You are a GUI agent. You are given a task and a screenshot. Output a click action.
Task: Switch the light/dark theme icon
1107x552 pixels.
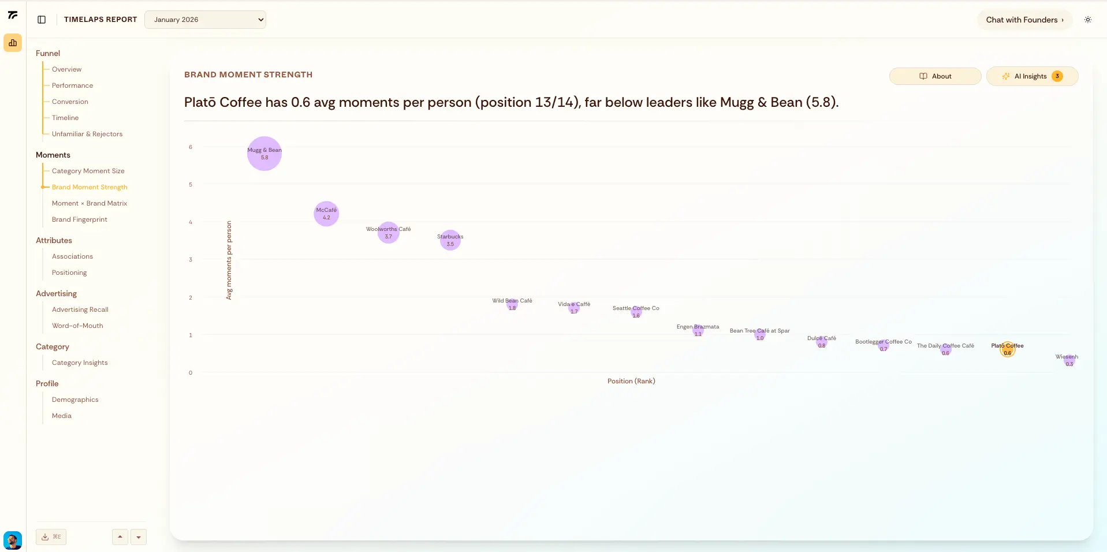1088,20
